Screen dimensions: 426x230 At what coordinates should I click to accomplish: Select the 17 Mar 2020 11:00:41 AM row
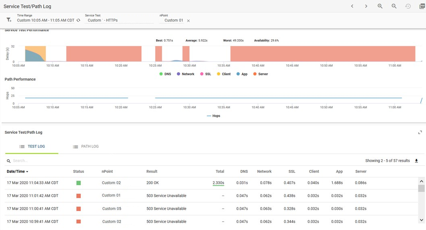coord(211,209)
